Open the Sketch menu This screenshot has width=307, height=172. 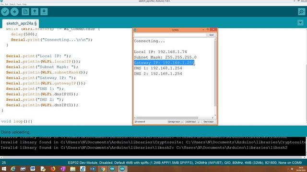click(12, 4)
